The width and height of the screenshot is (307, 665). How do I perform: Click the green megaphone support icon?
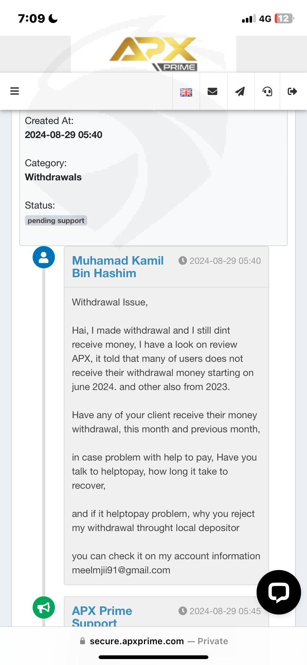tap(44, 607)
